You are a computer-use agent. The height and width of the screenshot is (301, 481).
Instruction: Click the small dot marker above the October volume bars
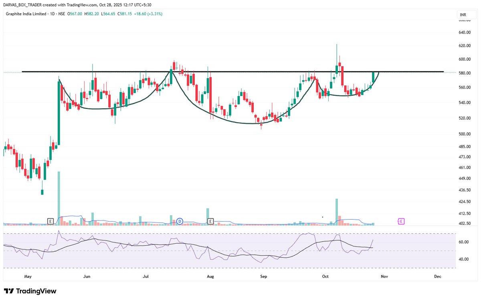coord(323,217)
